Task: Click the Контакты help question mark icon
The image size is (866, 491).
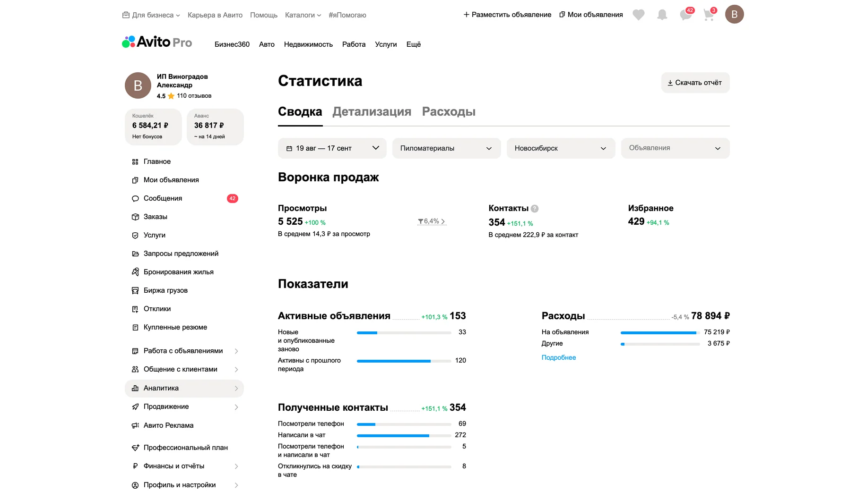Action: tap(535, 209)
